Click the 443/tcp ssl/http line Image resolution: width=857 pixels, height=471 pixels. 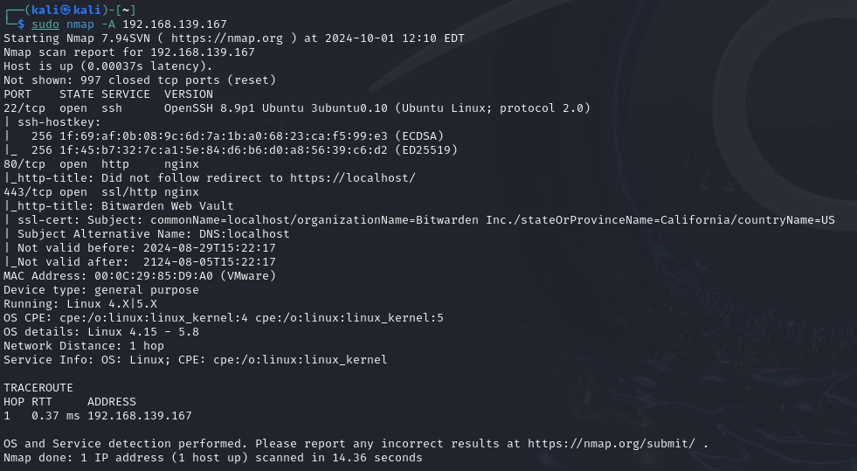[x=101, y=192]
